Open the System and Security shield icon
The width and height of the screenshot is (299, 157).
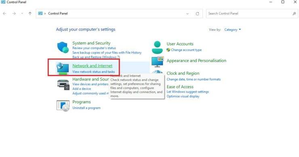(63, 47)
